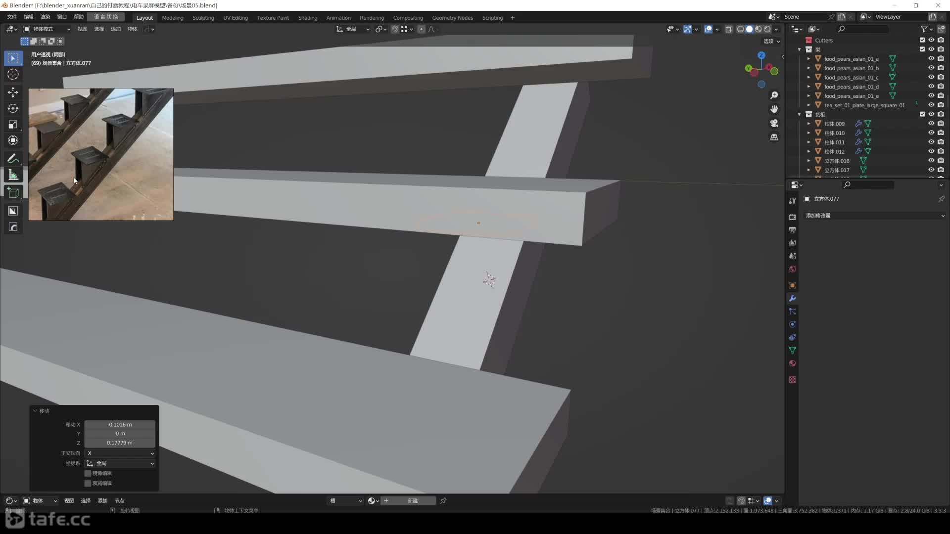Toggle camera view icon in viewport

[774, 123]
